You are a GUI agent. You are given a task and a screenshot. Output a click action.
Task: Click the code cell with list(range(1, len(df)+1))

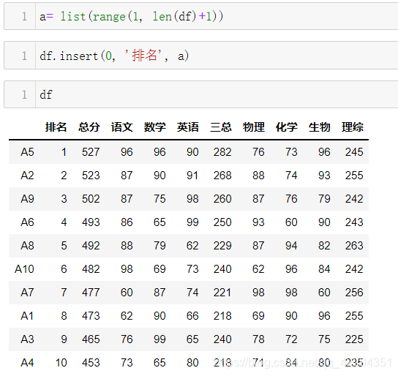(201, 17)
